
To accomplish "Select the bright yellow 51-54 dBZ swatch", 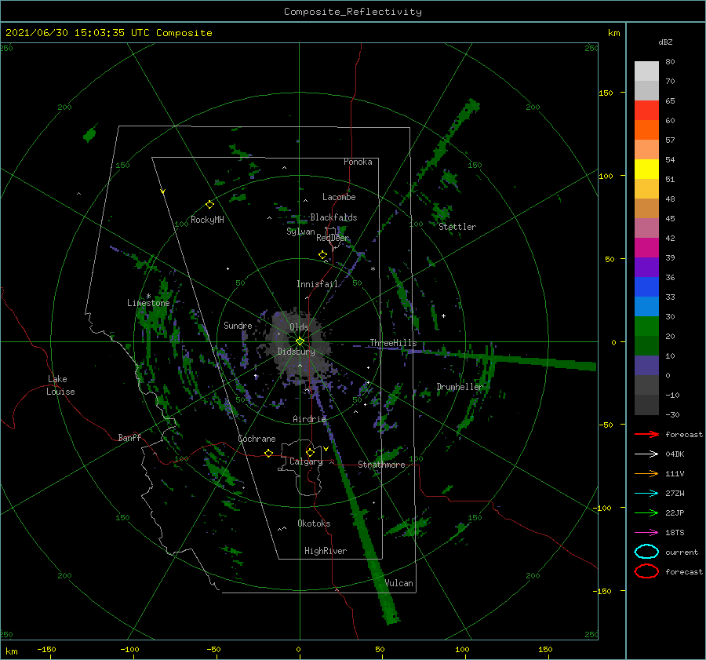I will (646, 169).
